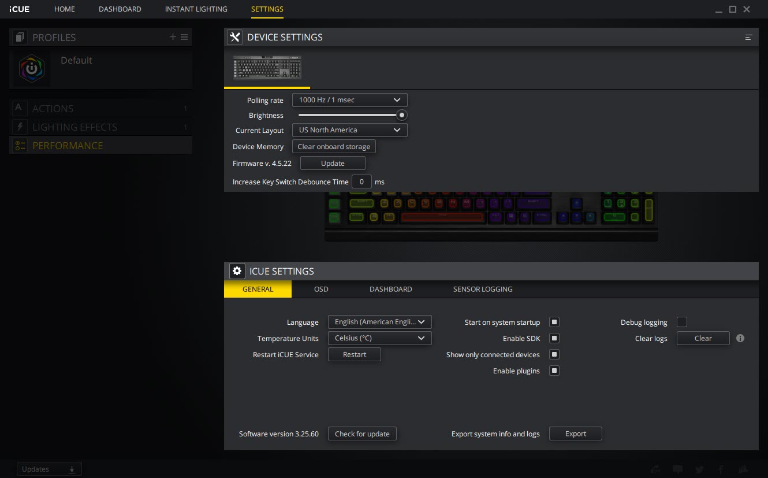Collapse Device Settings using its lines icon
The image size is (768, 478).
tap(749, 37)
